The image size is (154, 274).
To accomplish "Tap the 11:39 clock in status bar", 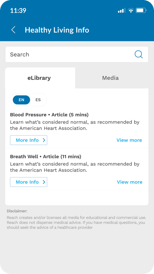I will click(x=18, y=11).
